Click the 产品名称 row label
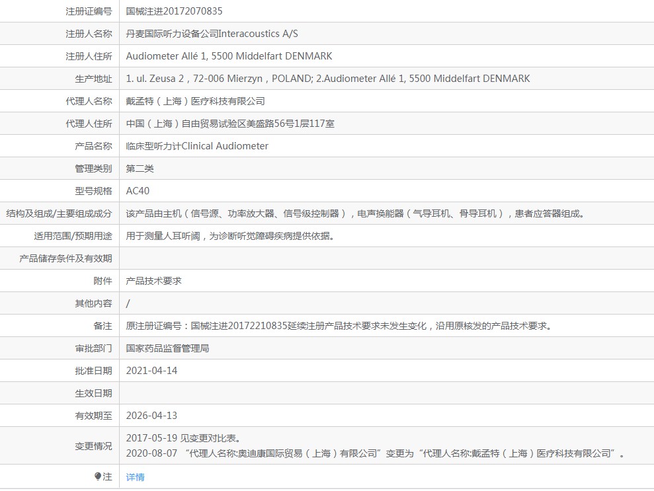Image resolution: width=654 pixels, height=491 pixels. coord(93,146)
